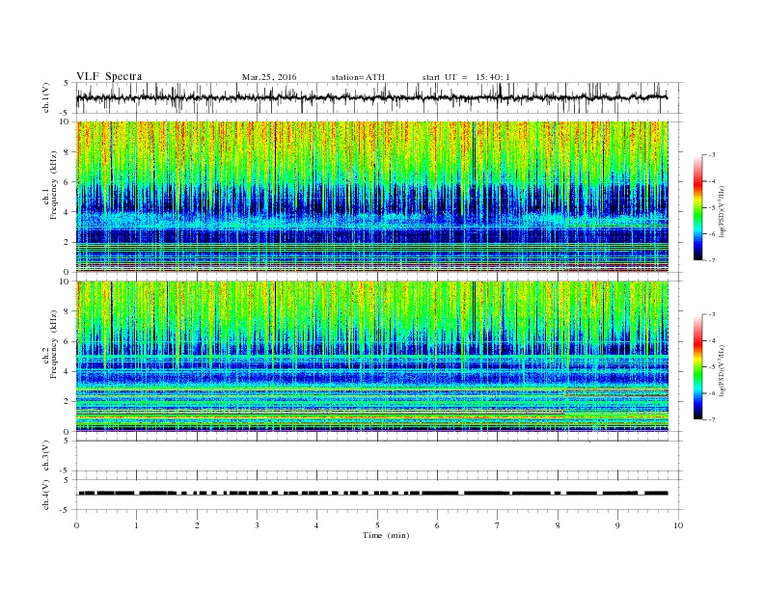764x590 pixels.
Task: Select the ch.1 Frequency (kHz) axis label
Action: [x=49, y=198]
